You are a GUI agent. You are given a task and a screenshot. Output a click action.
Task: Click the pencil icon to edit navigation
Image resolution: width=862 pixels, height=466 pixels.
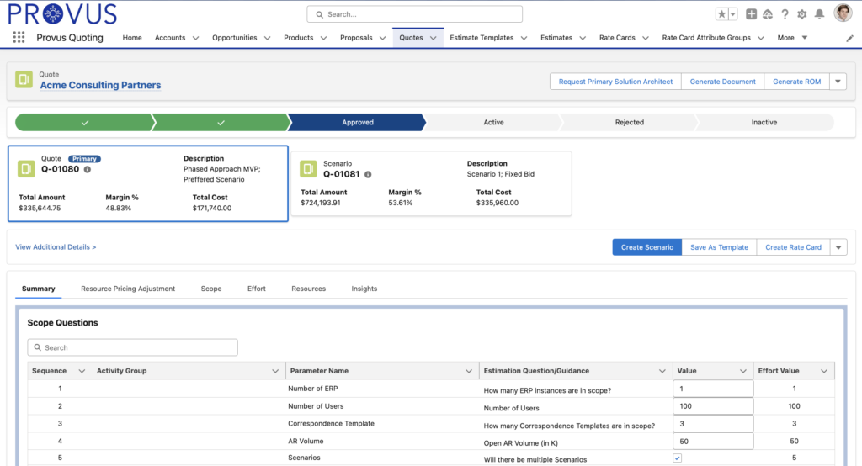coord(849,39)
